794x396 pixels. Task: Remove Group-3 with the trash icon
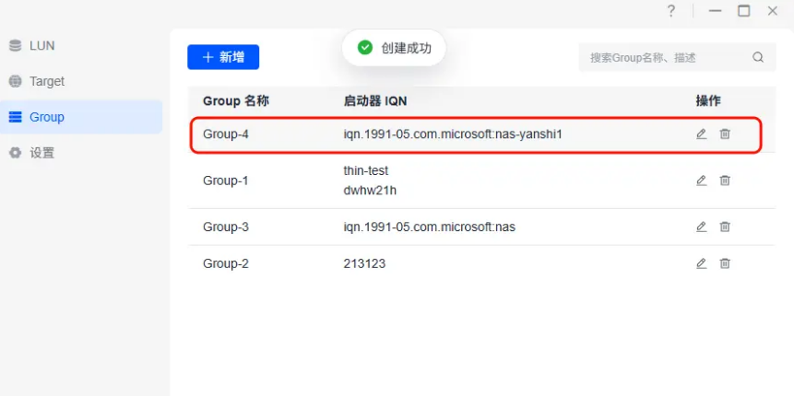(725, 227)
